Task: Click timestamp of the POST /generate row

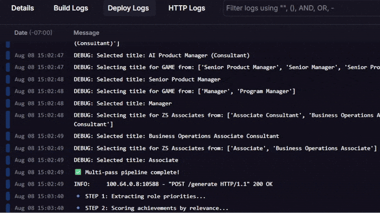Action: coord(39,184)
